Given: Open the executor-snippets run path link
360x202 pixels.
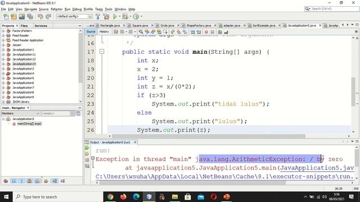Looking at the screenshot, I should coord(224,177).
